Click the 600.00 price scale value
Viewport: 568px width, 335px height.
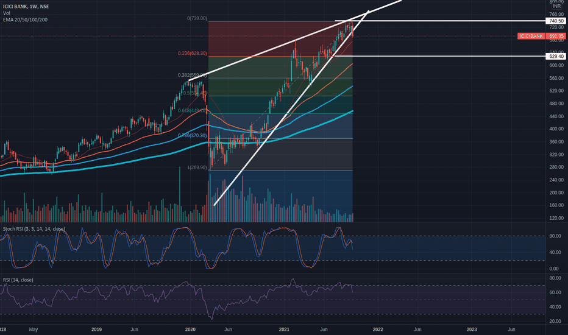[556, 65]
